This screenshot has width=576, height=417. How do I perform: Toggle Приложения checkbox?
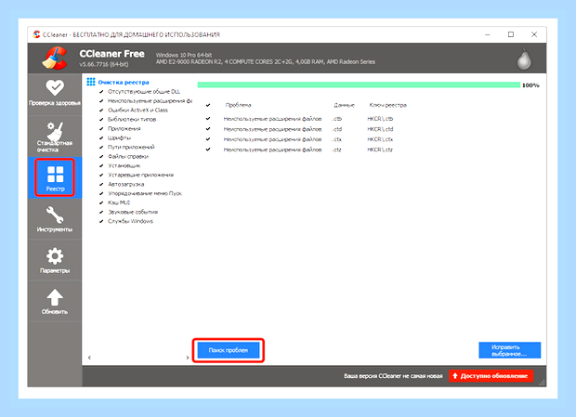click(x=101, y=128)
